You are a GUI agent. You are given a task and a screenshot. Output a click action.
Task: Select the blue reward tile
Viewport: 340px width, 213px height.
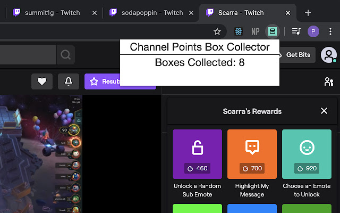(x=252, y=208)
